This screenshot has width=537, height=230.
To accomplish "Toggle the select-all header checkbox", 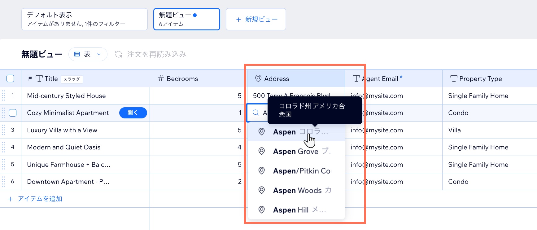I will point(10,79).
